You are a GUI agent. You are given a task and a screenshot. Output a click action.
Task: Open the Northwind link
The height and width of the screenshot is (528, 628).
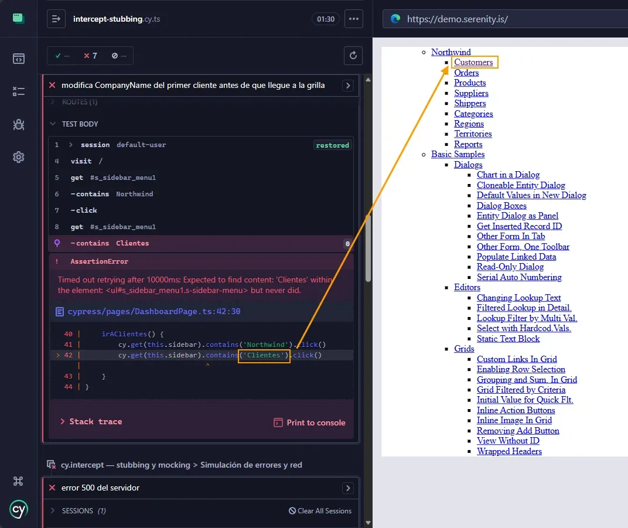pos(451,52)
